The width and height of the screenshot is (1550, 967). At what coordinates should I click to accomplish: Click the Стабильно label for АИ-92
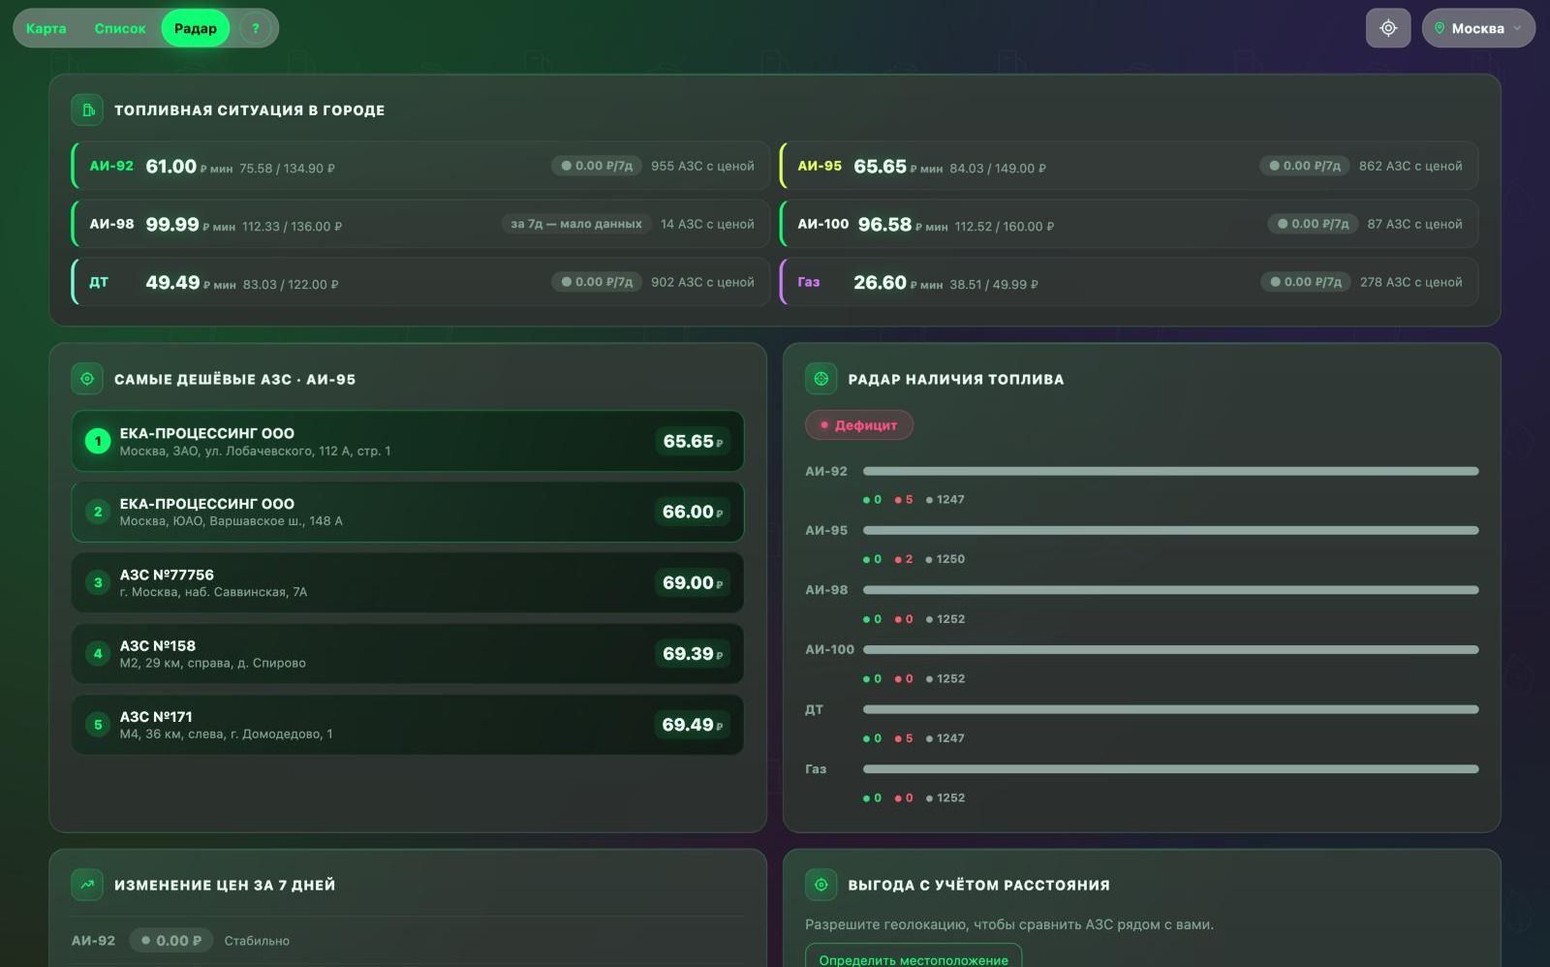click(x=257, y=941)
